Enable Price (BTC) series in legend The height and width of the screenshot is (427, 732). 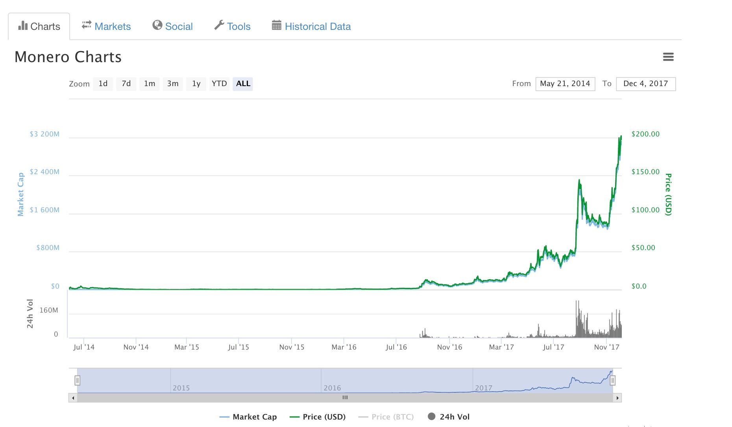pos(386,417)
